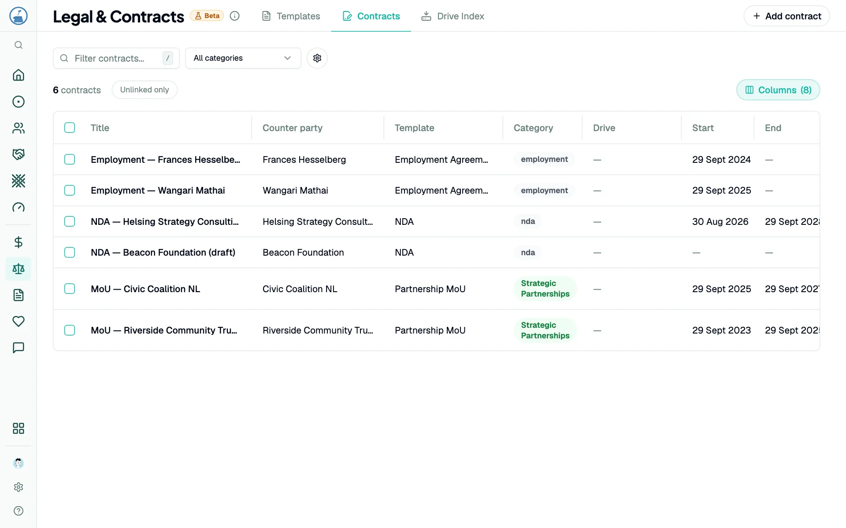Open the dollar sign finance icon
The image size is (846, 528).
tap(18, 242)
